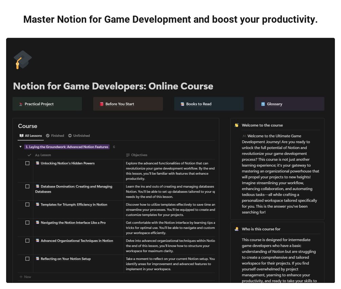Click the objectives text starting 'Delve into advanced'

(x=170, y=246)
